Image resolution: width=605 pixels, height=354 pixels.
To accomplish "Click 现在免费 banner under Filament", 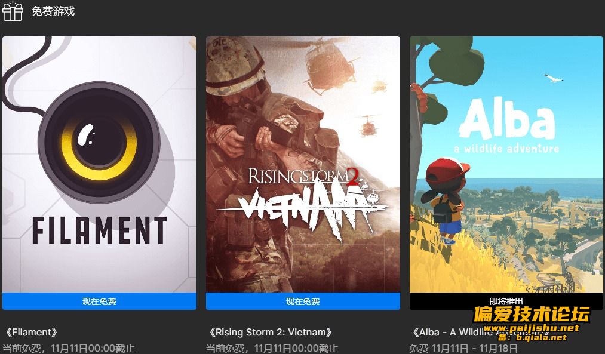I will click(x=99, y=301).
